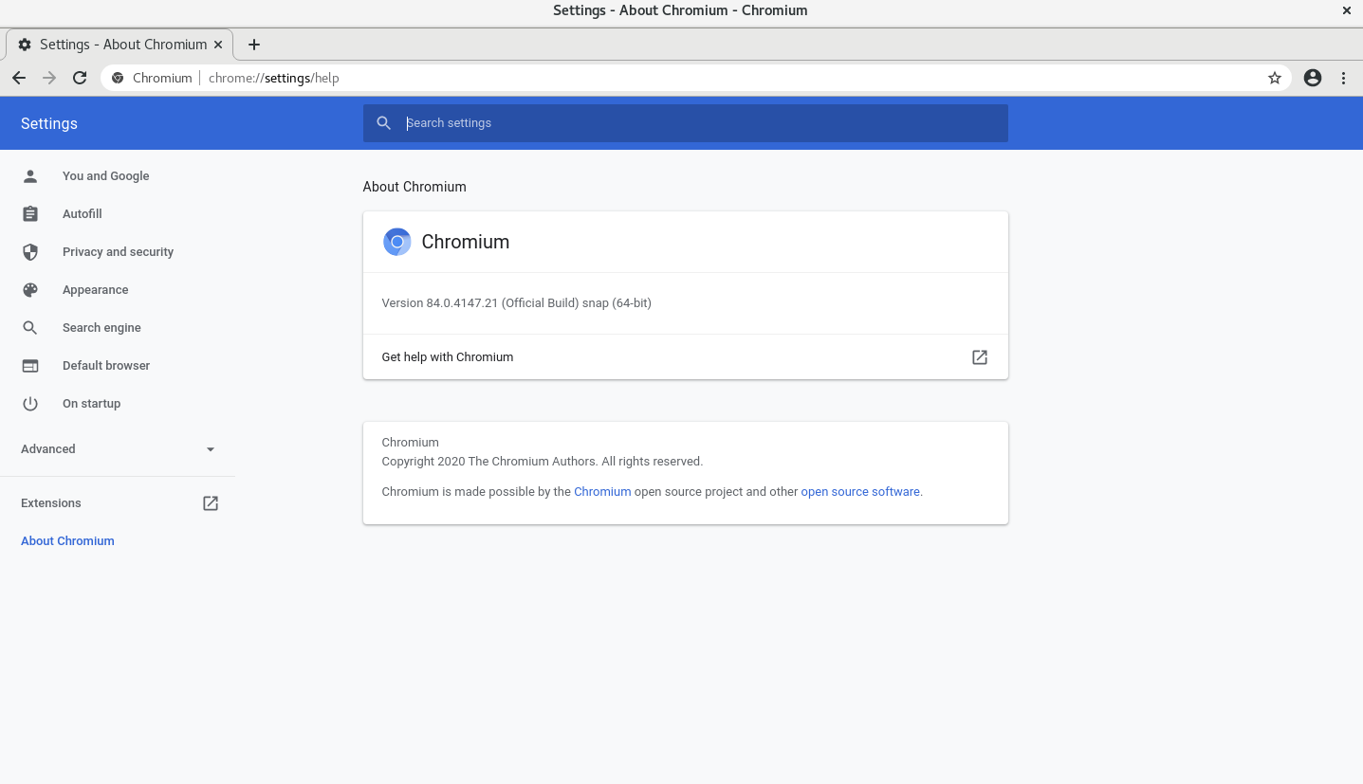Screen dimensions: 1363x784
Task: Click the site info icon in address bar
Action: 118,78
